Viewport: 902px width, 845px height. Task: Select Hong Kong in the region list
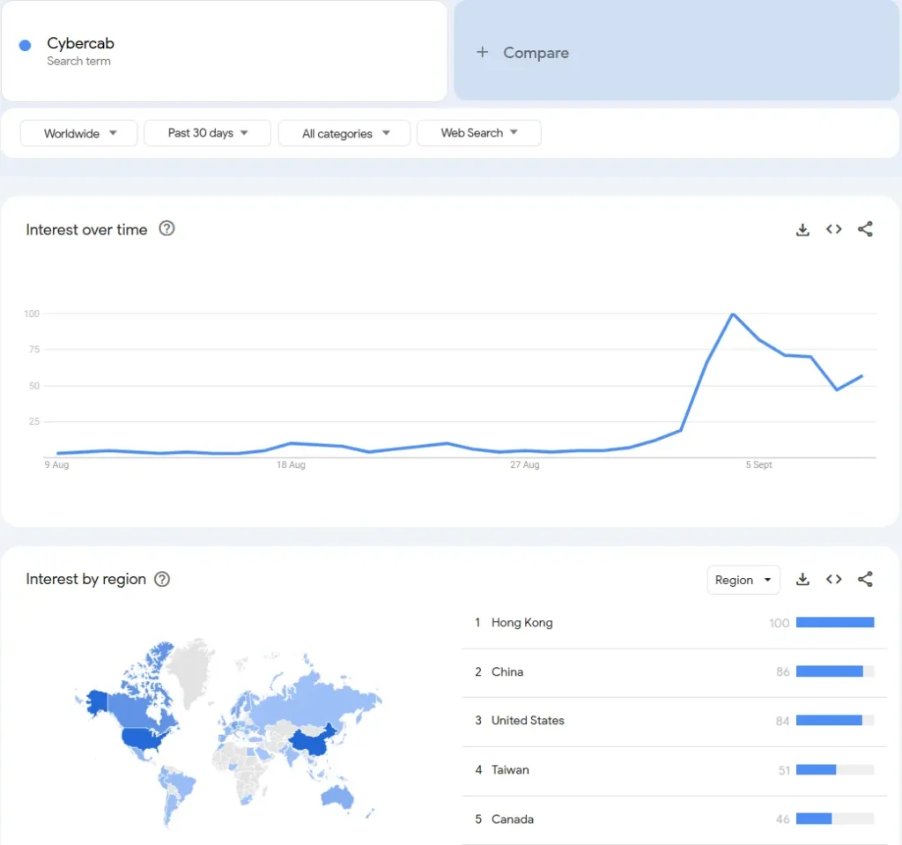coord(674,623)
